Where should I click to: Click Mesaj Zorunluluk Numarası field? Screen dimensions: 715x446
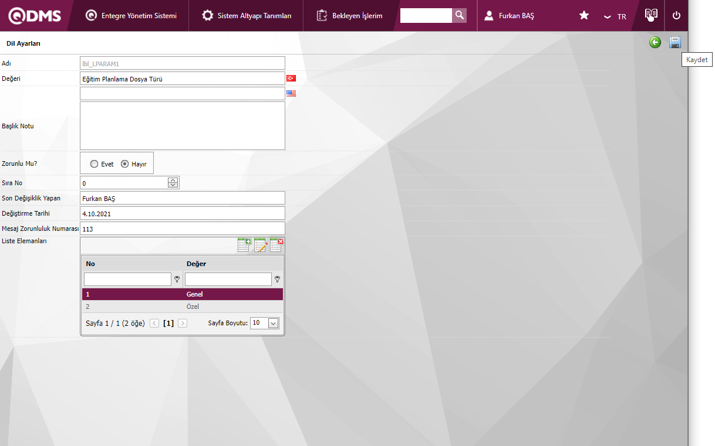(183, 229)
